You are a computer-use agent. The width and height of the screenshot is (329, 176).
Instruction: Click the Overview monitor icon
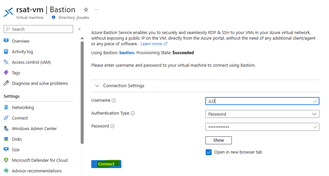(x=6, y=41)
